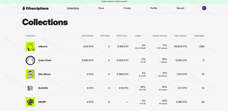Open the BLOCKS collection thumbnail
The width and height of the screenshot is (228, 111).
pos(30,88)
